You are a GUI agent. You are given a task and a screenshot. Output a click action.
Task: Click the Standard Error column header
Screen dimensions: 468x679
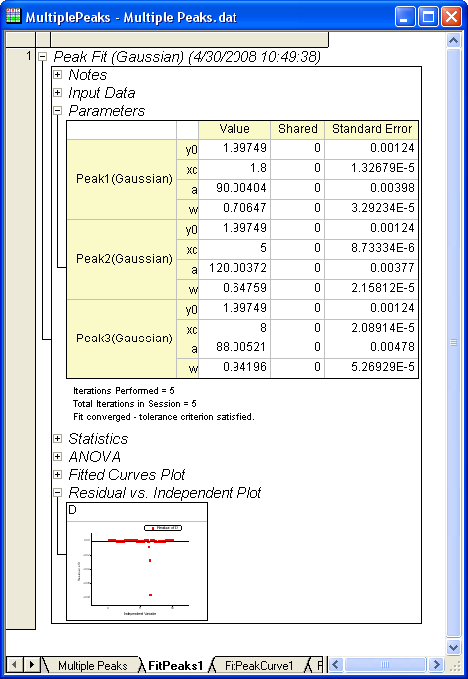(x=372, y=129)
